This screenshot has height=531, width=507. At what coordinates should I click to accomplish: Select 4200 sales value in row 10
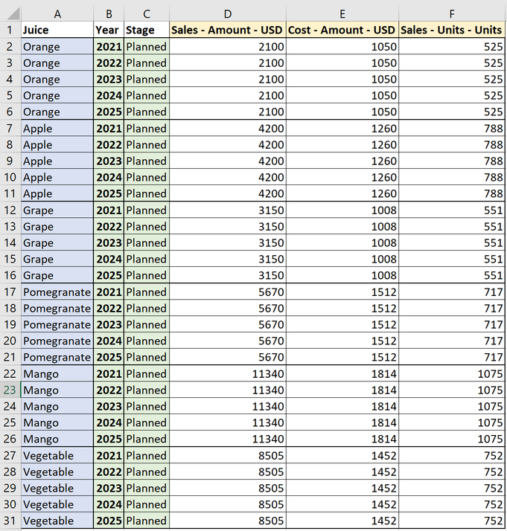point(228,177)
